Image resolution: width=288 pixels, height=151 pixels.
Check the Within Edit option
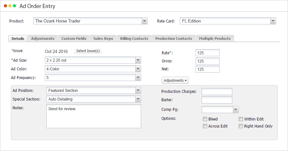click(241, 119)
